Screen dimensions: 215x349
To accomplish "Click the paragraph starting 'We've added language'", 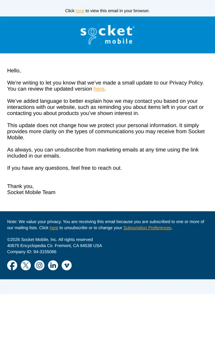I will pyautogui.click(x=105, y=107).
